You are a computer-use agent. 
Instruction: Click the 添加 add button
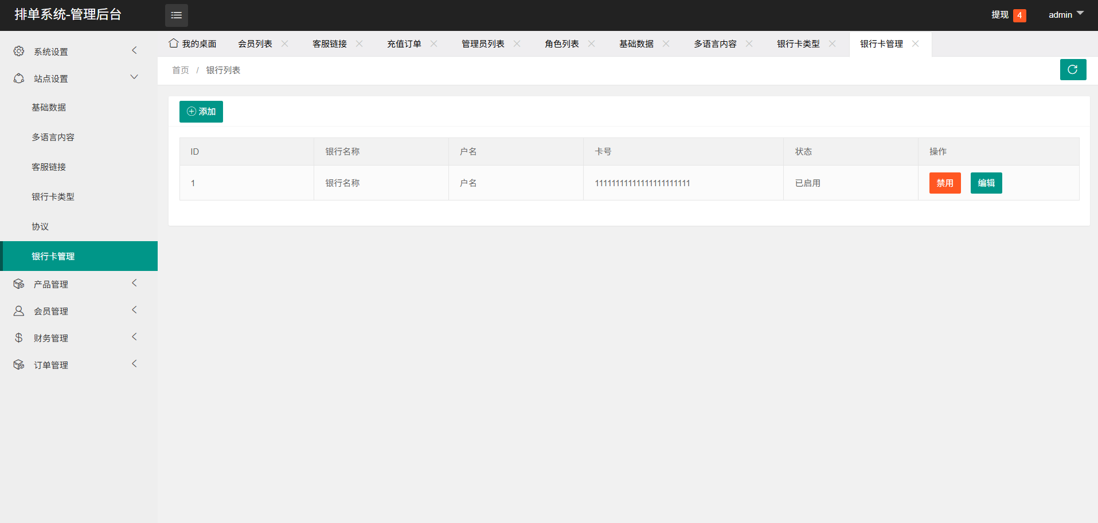pyautogui.click(x=201, y=112)
